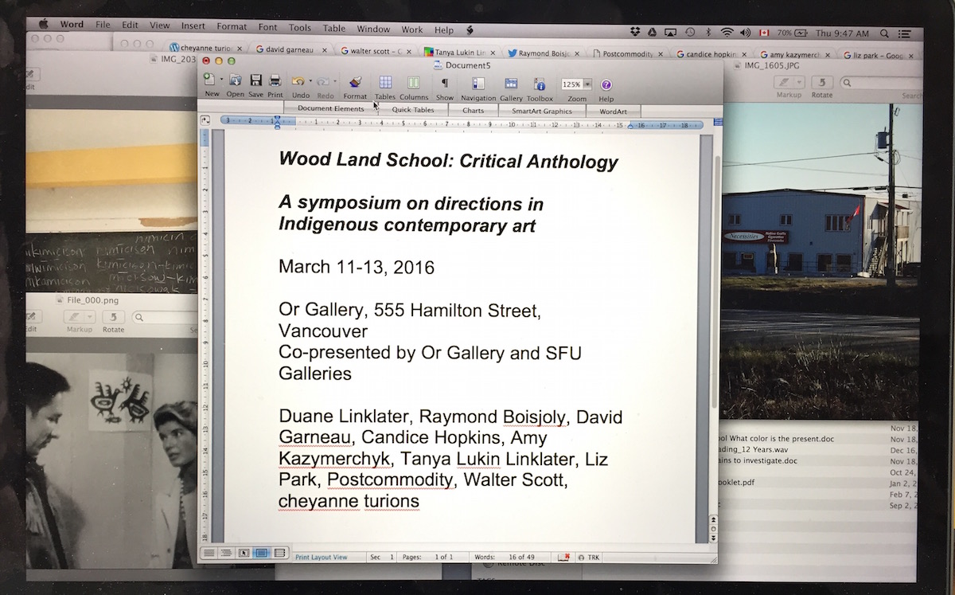Viewport: 955px width, 595px height.
Task: Click the Tables toolbar icon
Action: 385,83
